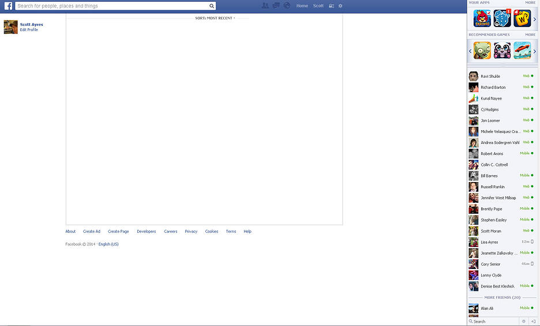Click the search magnifier in top bar
This screenshot has height=326, width=540.
pos(212,6)
